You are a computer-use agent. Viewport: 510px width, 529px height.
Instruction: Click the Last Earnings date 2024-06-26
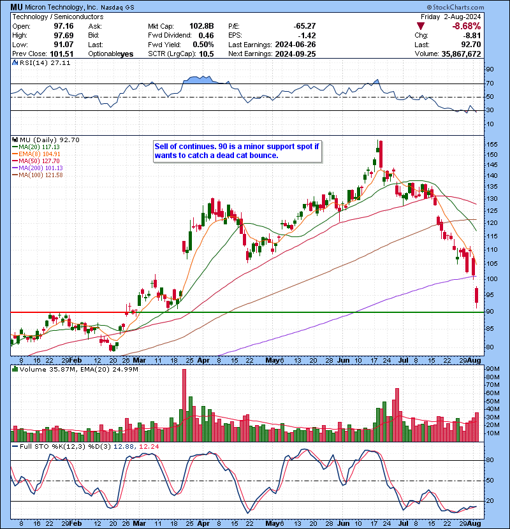point(295,45)
